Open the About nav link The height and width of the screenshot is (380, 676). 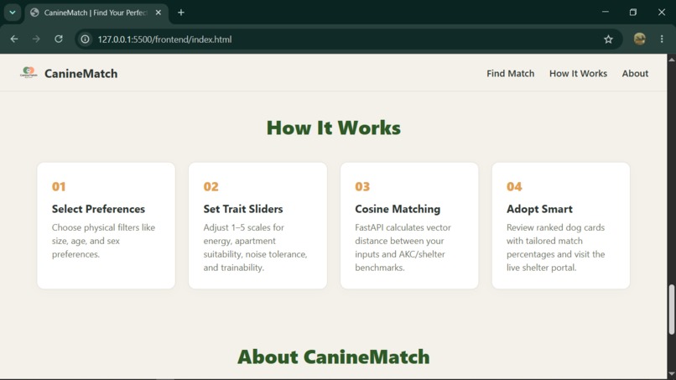tap(635, 73)
